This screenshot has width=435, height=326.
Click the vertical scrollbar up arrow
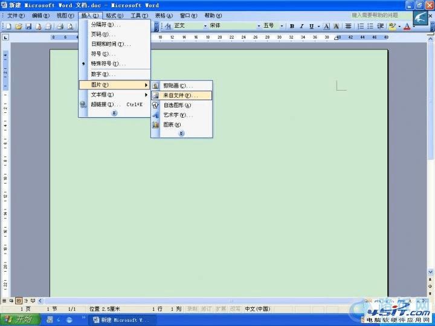pyautogui.click(x=431, y=39)
